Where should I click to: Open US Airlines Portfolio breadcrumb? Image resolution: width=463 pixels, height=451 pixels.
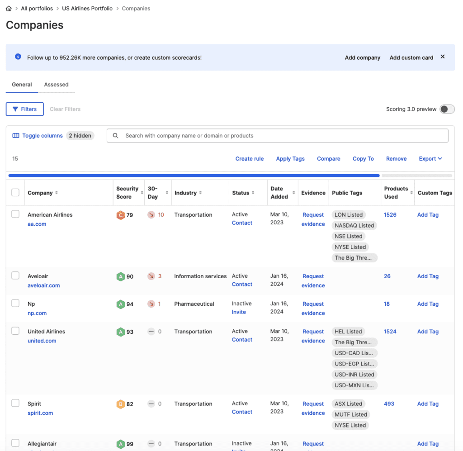point(87,9)
